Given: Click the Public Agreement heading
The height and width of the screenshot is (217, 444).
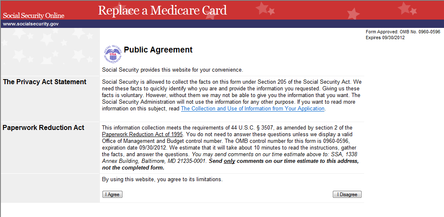Looking at the screenshot, I should pyautogui.click(x=158, y=50).
